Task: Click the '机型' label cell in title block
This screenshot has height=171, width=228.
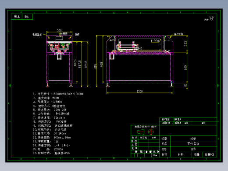Action: (x=164, y=139)
